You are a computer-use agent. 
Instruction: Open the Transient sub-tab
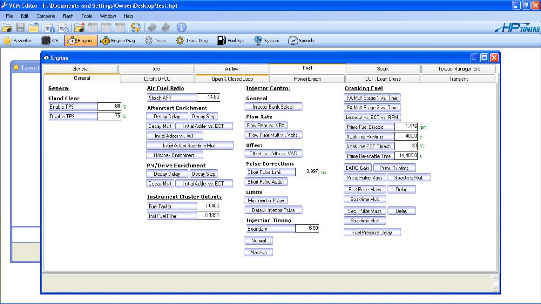pos(458,79)
